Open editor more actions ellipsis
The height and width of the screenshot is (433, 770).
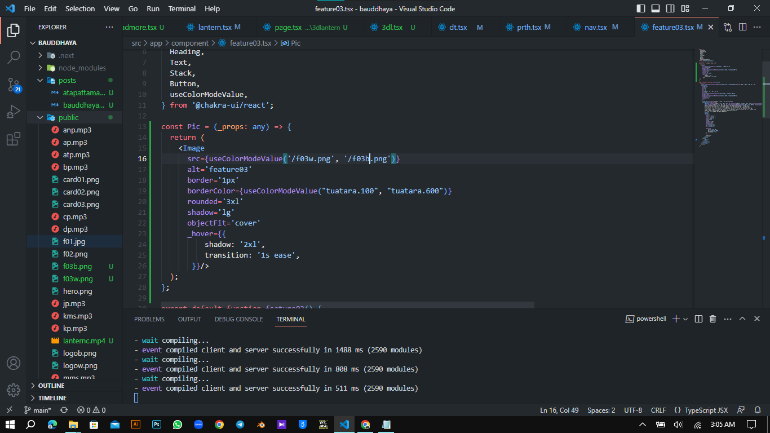click(757, 27)
